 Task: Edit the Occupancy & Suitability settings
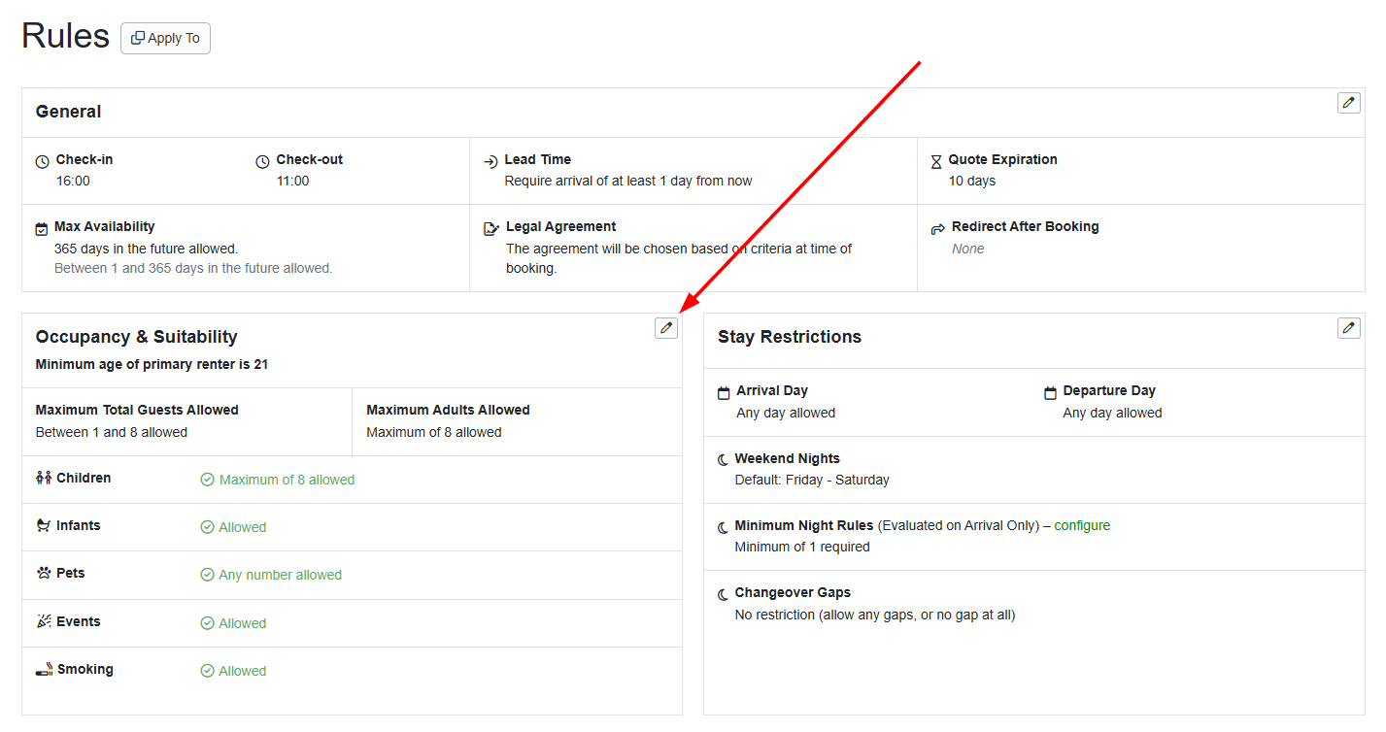click(665, 328)
